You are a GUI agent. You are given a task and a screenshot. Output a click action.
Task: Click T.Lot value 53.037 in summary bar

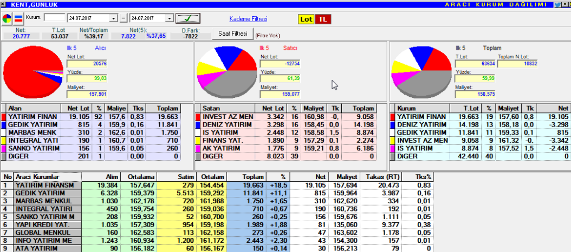pos(60,36)
